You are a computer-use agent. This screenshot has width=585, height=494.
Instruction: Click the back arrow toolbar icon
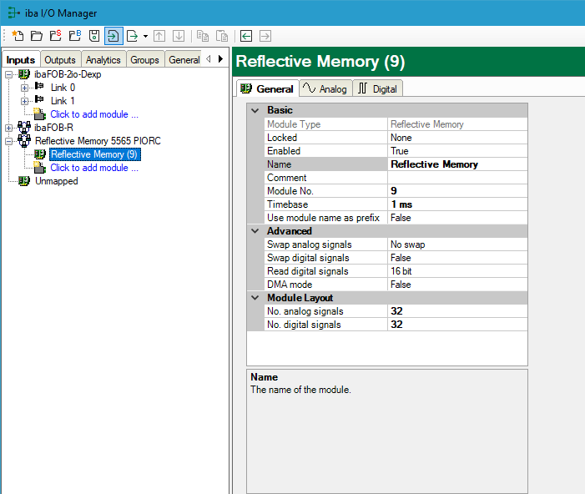[246, 36]
